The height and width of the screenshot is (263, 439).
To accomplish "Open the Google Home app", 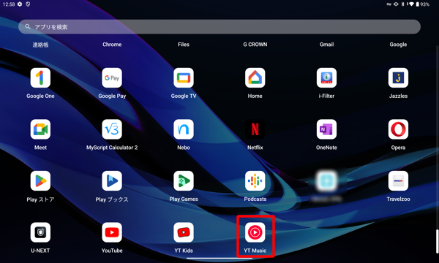I will tap(255, 77).
